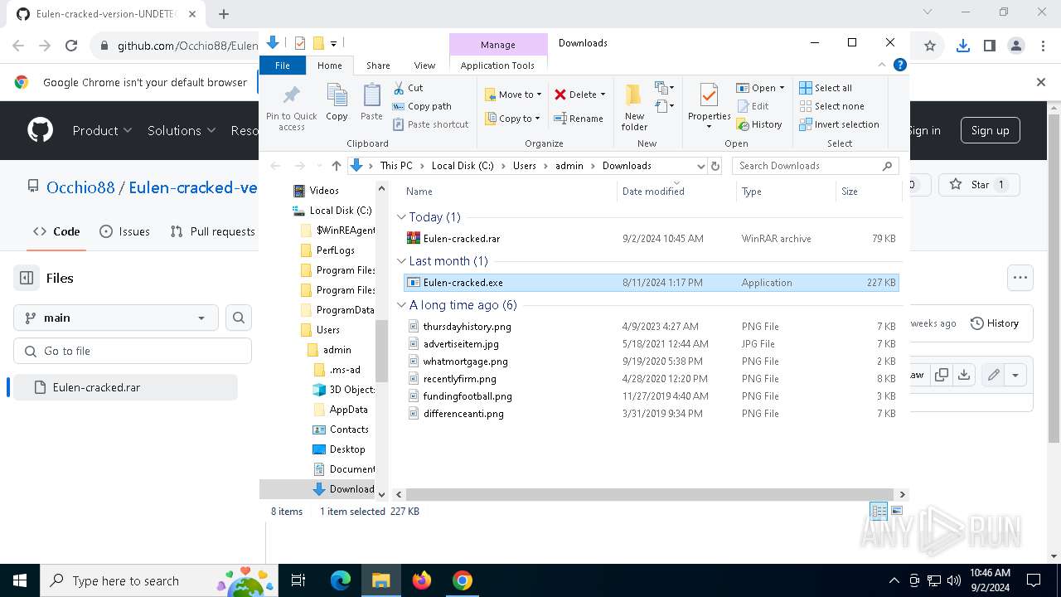
Task: Select PerfLogs folder in tree
Action: coord(335,250)
